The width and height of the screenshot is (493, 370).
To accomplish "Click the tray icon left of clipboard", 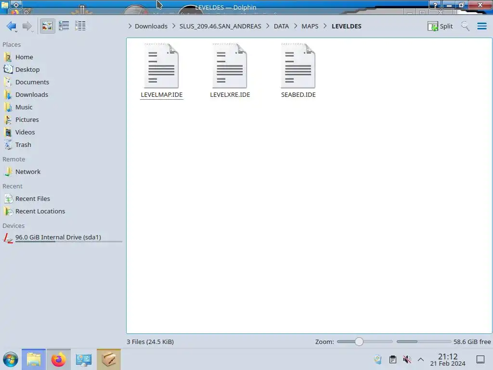I will click(x=378, y=359).
